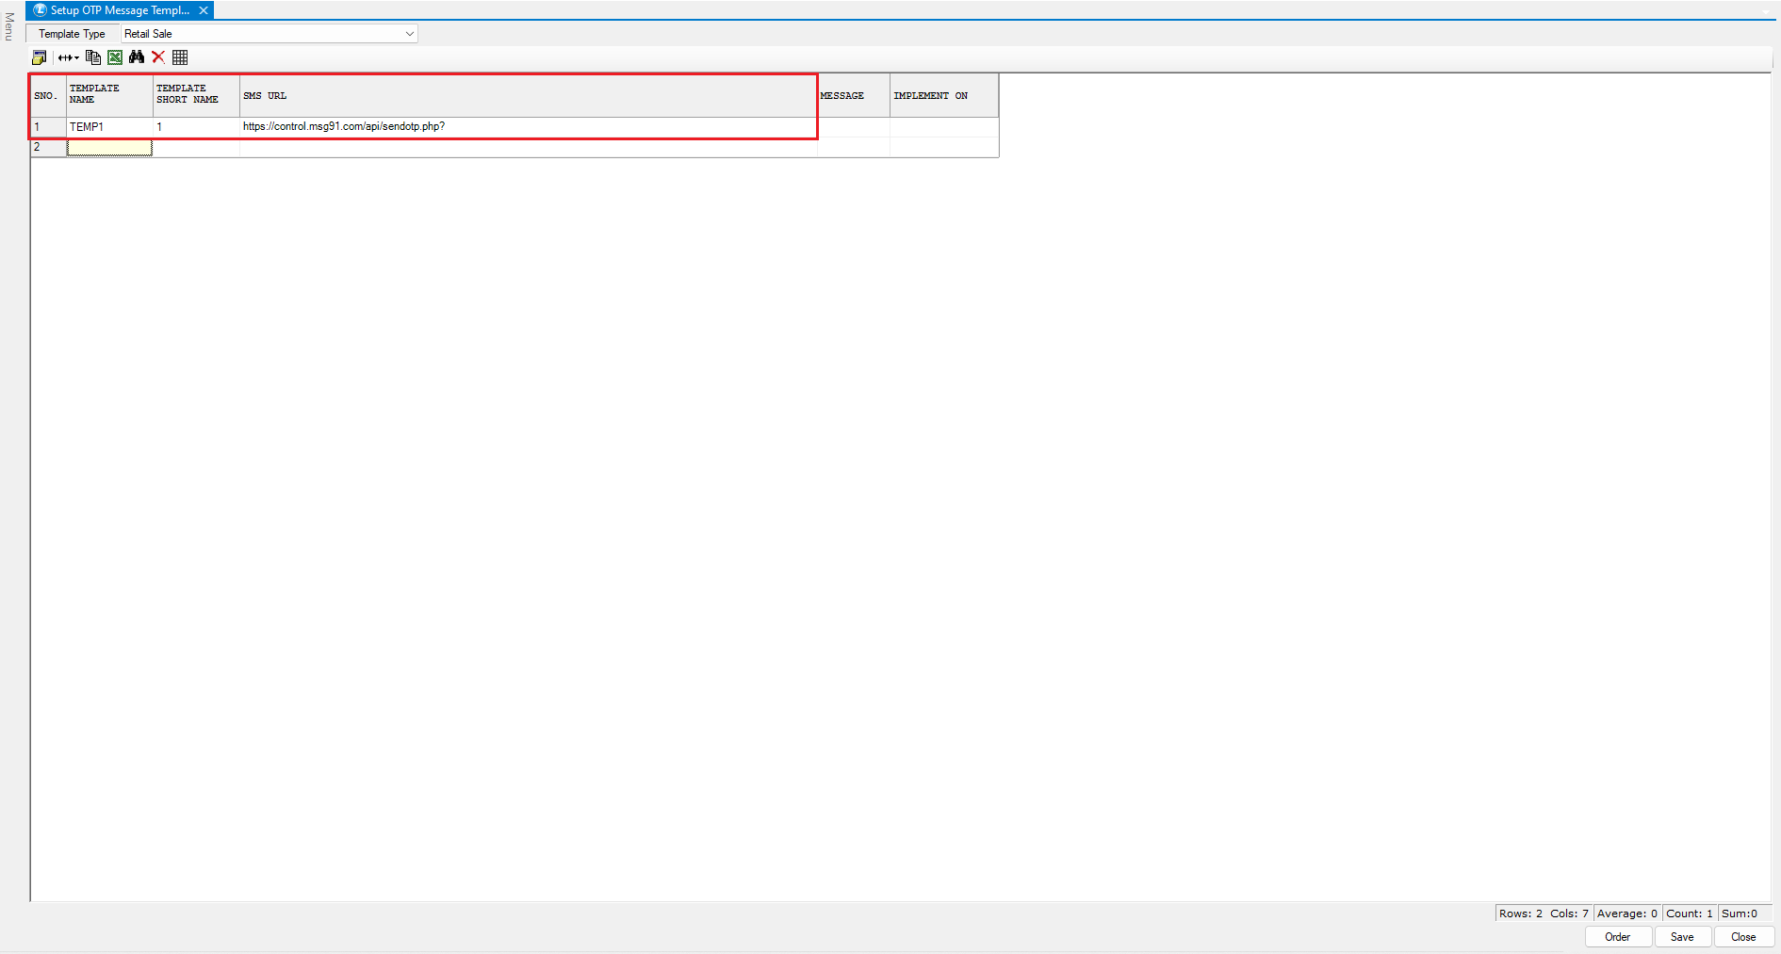
Task: Expand the Template Type dropdown
Action: coord(409,34)
